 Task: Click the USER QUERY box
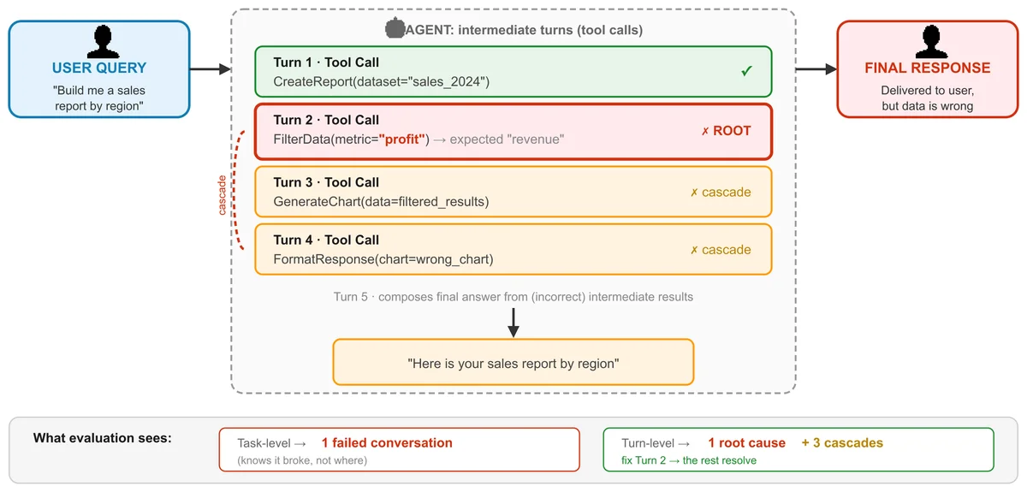[99, 69]
